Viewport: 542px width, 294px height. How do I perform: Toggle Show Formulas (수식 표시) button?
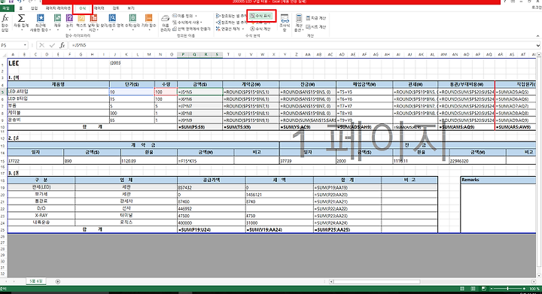261,16
